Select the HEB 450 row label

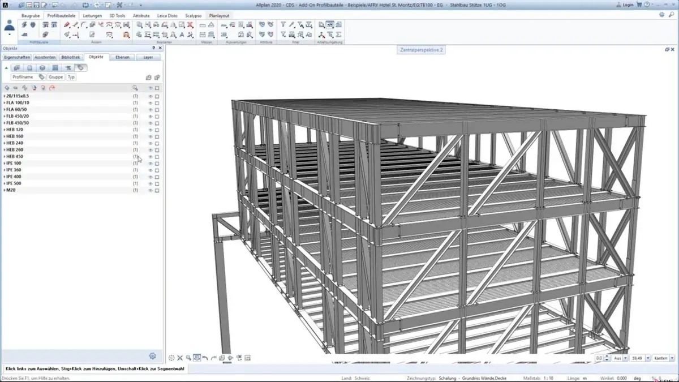[15, 157]
